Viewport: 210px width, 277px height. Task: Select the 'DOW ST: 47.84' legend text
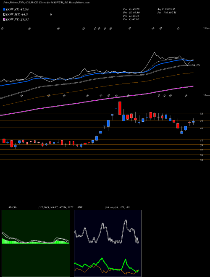[x=17, y=9]
